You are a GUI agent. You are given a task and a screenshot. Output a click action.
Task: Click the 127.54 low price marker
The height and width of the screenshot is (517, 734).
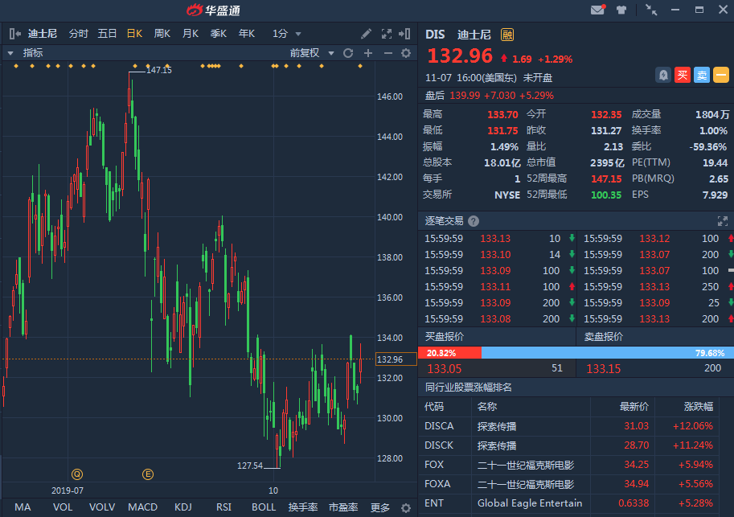(x=250, y=466)
